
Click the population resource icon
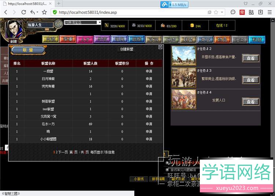pos(162,25)
